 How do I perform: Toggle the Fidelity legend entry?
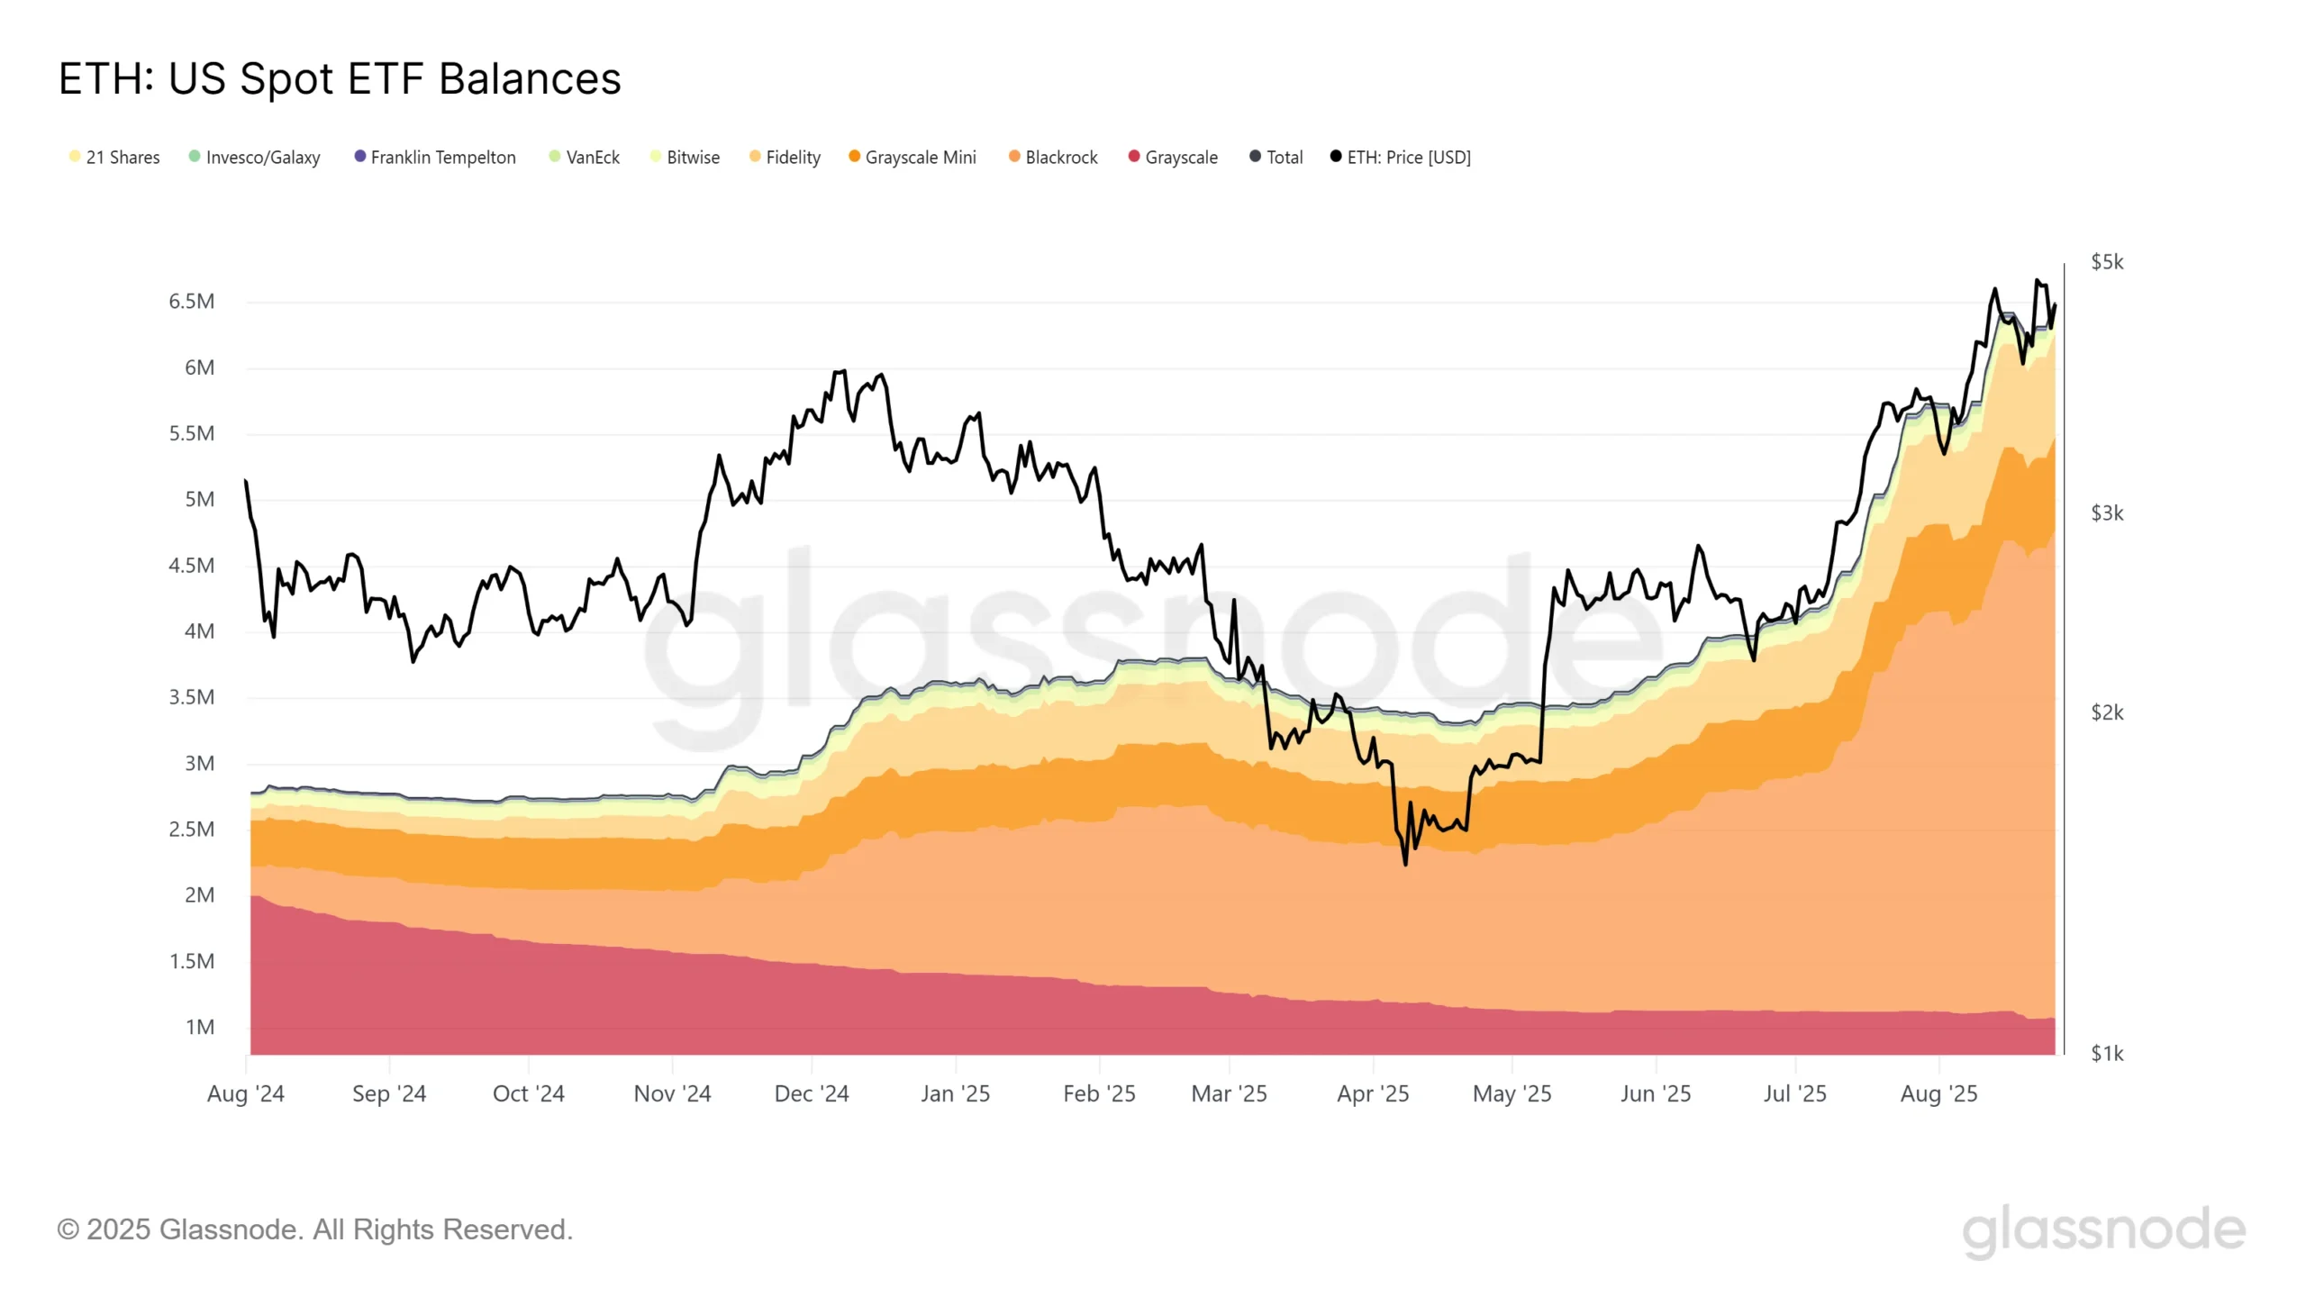point(785,157)
